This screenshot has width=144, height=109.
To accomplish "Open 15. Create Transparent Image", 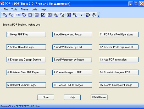I will coord(119,85).
